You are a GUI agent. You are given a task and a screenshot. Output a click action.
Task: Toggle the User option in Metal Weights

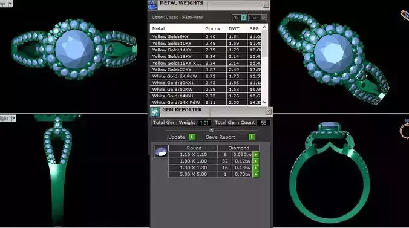(258, 18)
